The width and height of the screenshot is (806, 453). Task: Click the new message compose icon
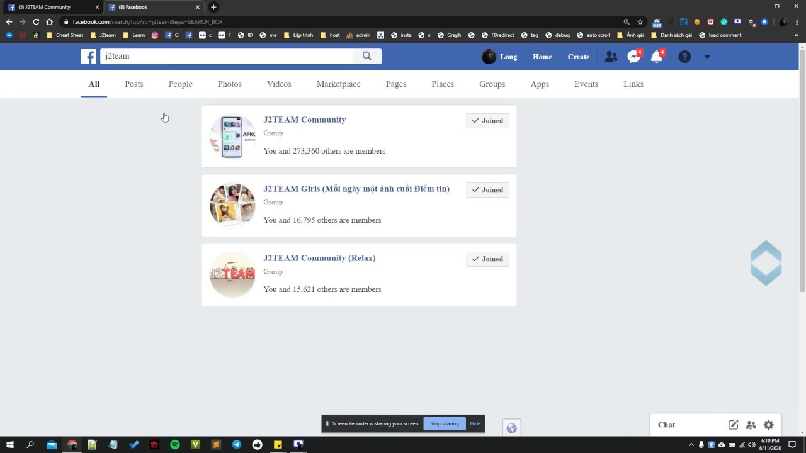pos(734,425)
